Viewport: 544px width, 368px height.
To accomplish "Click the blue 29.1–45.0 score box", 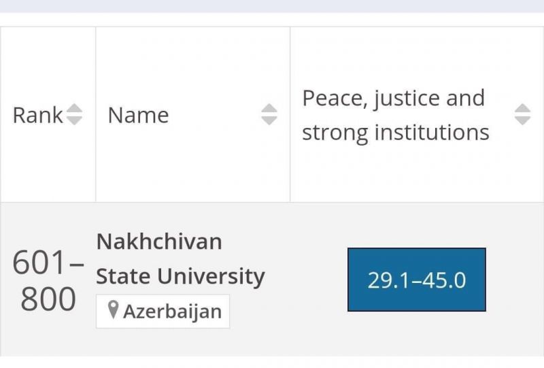I will pos(417,280).
